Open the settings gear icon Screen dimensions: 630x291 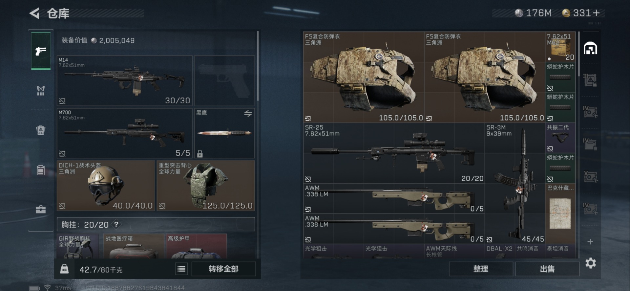pyautogui.click(x=590, y=263)
